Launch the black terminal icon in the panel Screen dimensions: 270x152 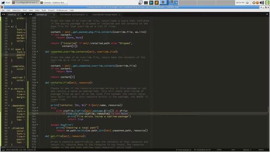(146, 3)
